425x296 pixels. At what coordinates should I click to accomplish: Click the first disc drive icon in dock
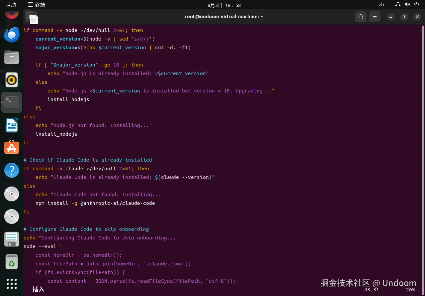point(12,194)
